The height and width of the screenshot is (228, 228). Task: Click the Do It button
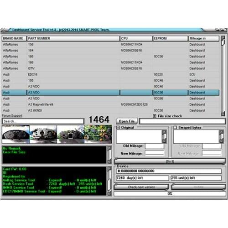[x=170, y=161]
